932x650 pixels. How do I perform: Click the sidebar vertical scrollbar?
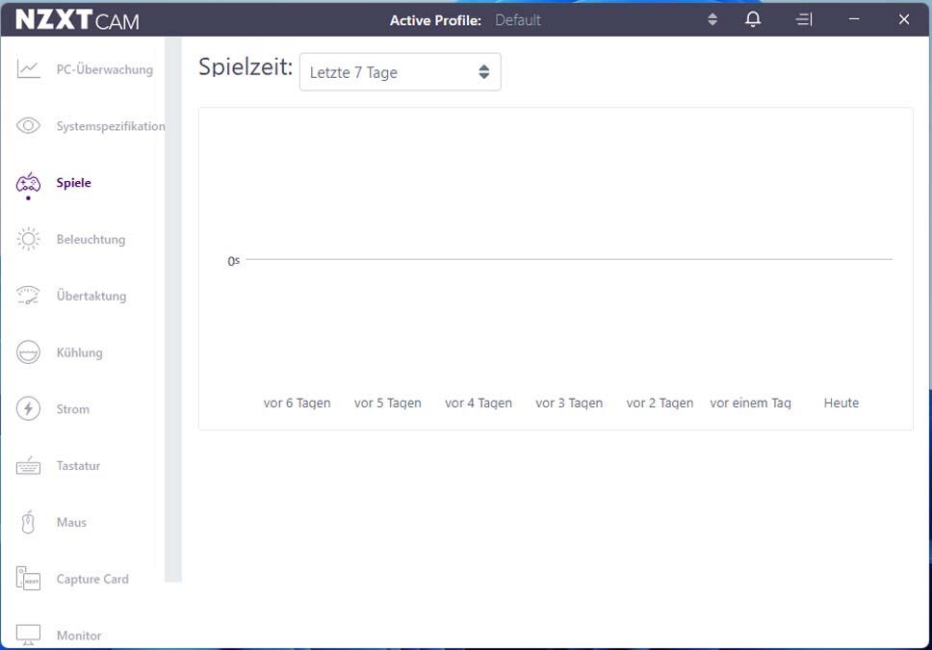[172, 308]
